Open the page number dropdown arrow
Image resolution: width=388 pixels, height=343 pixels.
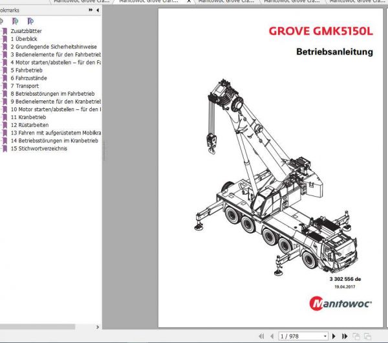point(325,337)
